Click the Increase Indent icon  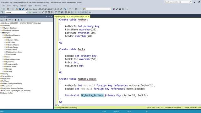pos(85,13)
